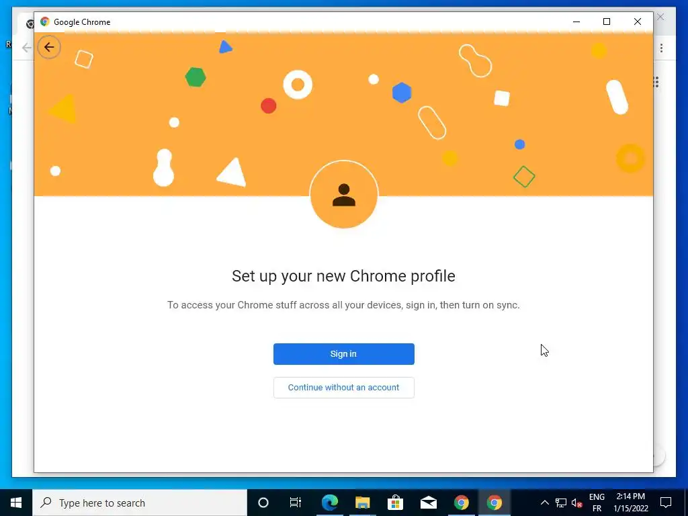
Task: Open File Explorer from the taskbar
Action: coord(362,503)
